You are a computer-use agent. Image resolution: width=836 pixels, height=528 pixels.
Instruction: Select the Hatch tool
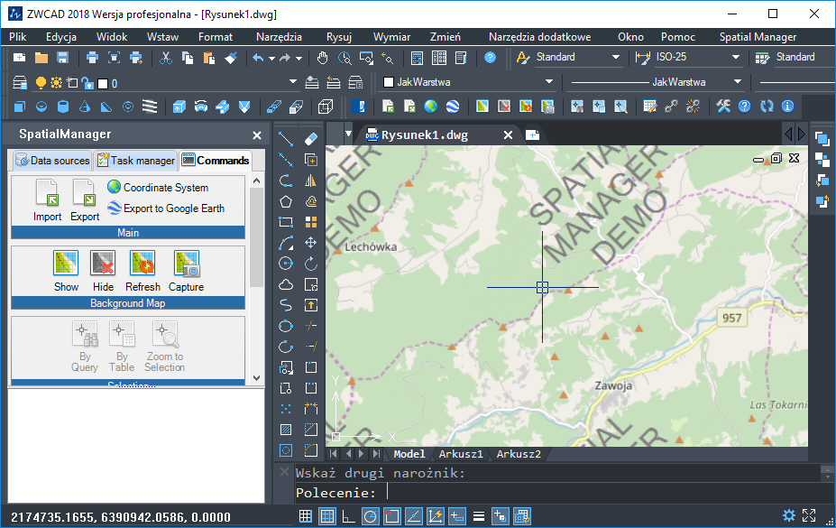point(286,430)
